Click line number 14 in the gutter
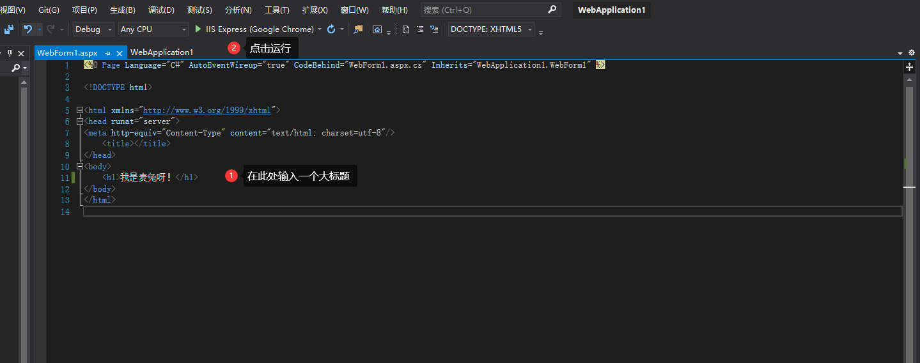 point(65,212)
